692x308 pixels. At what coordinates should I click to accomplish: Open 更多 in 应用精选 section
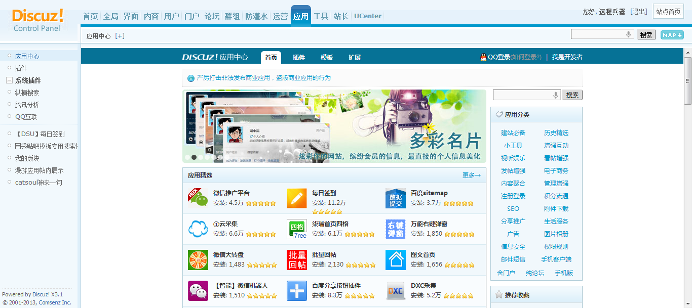click(472, 175)
